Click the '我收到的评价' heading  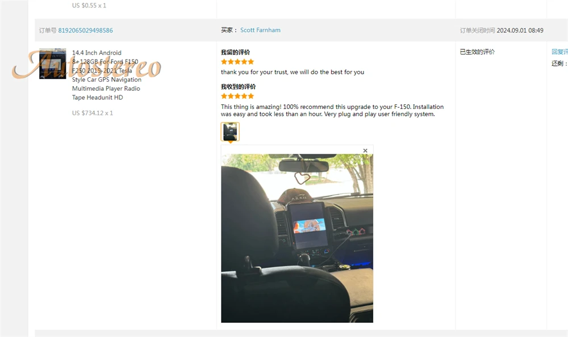tap(239, 86)
